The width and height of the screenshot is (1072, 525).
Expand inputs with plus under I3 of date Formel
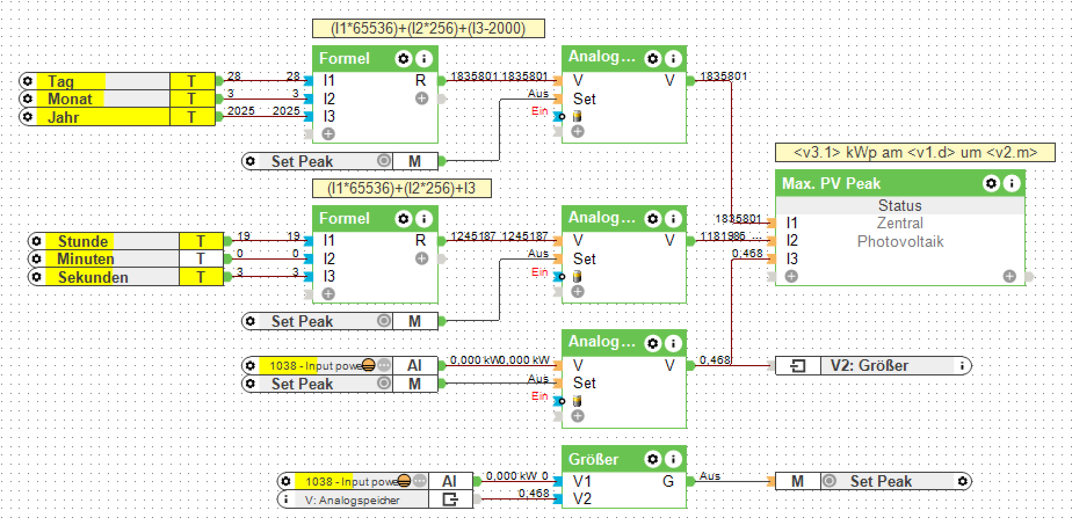point(328,134)
